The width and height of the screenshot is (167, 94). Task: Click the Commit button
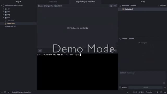145,87
